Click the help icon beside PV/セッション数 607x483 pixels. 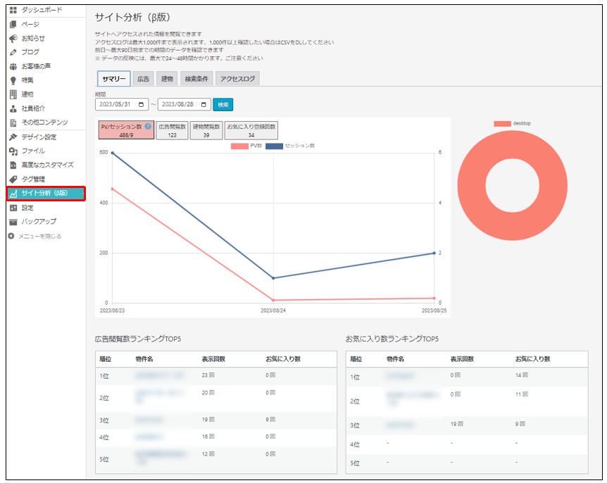[x=148, y=127]
